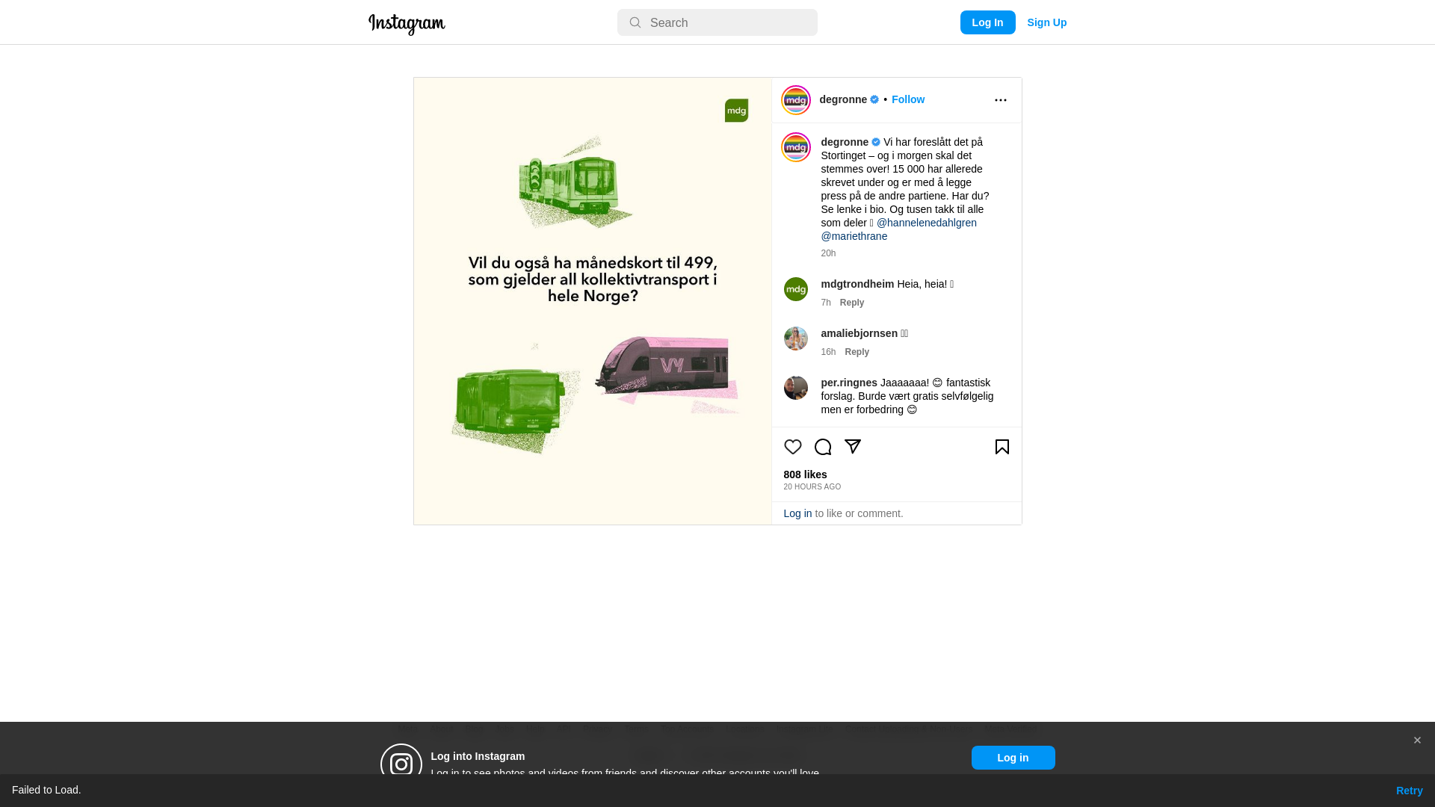Click Retry on failed load bar
Viewport: 1435px width, 807px height.
pos(1410,791)
